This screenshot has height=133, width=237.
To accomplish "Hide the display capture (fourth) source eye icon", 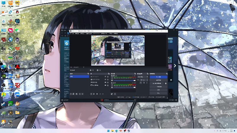I will click(105, 85).
